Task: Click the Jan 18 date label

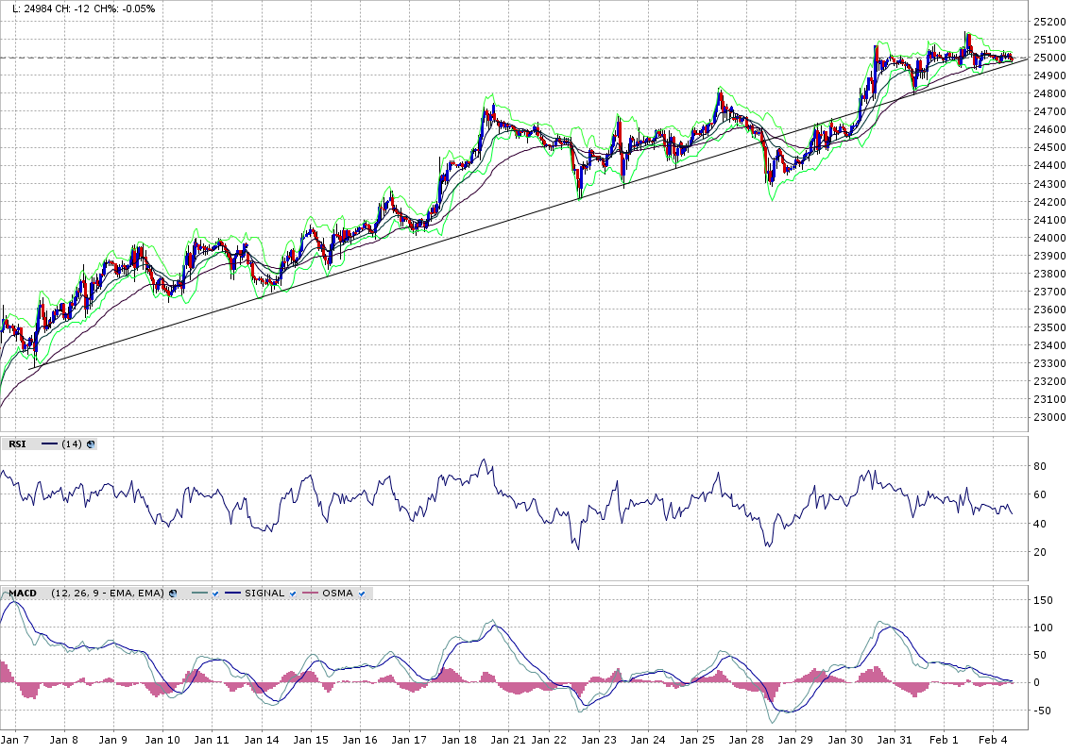Action: tap(459, 740)
